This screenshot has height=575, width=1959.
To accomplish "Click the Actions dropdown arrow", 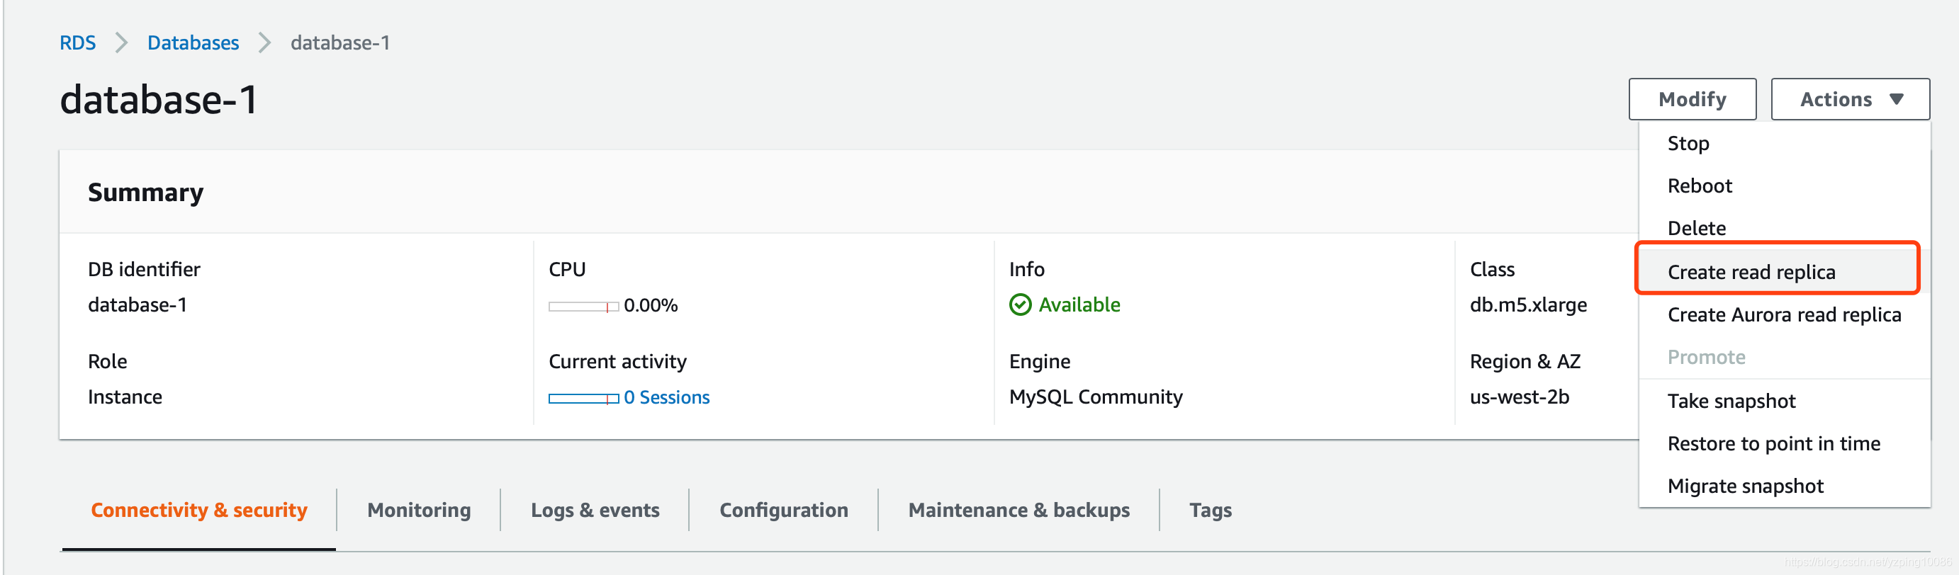I will point(1896,100).
